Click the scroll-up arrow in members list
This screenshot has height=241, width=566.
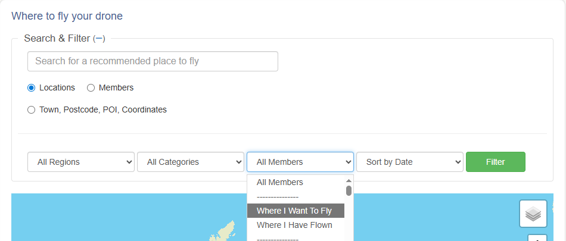(349, 180)
